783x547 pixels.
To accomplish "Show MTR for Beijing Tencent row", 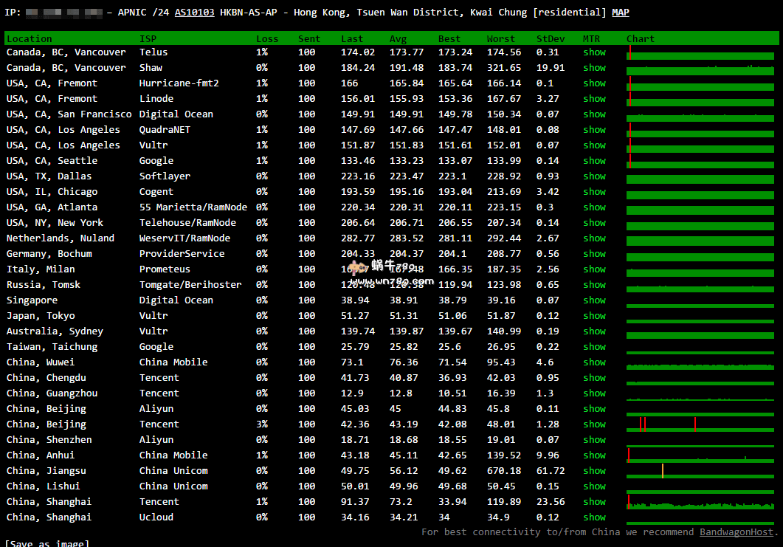I will click(x=594, y=424).
